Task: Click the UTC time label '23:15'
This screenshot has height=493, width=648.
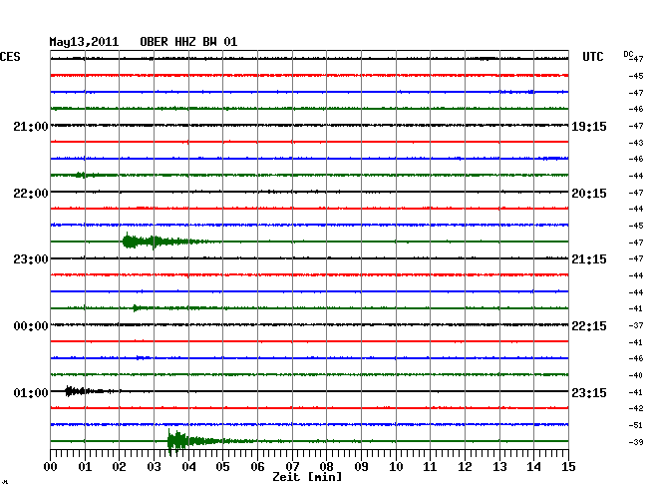Action: click(x=589, y=392)
